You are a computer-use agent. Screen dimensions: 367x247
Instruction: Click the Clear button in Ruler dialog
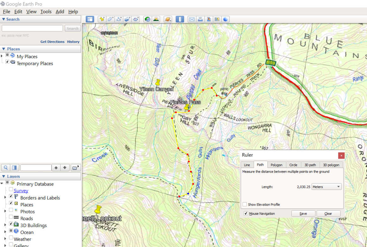tap(328, 213)
